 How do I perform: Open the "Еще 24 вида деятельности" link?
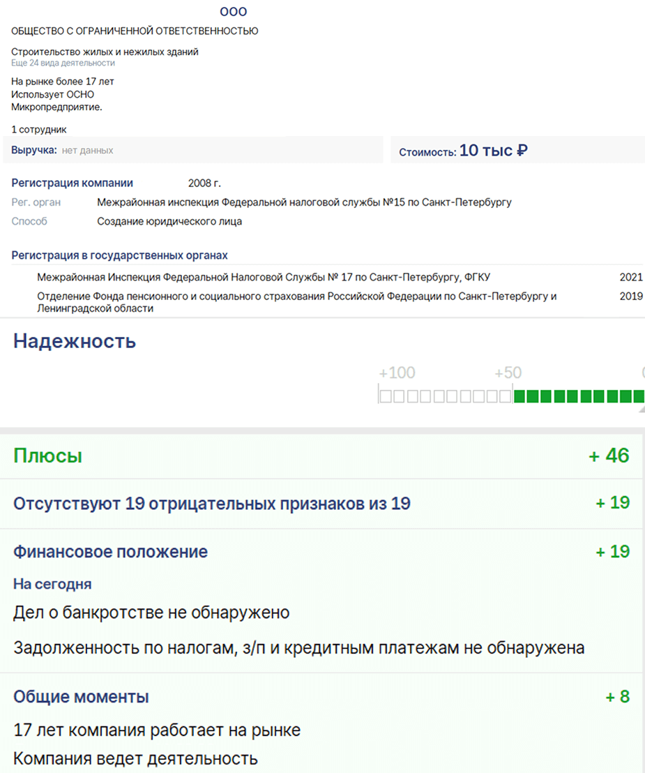63,63
